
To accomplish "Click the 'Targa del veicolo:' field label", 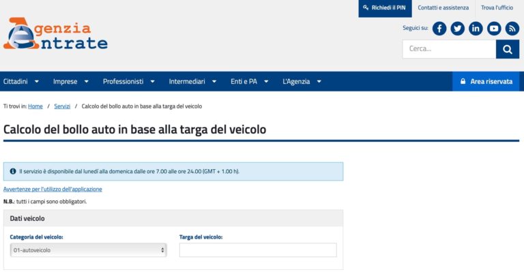I will click(x=201, y=237).
